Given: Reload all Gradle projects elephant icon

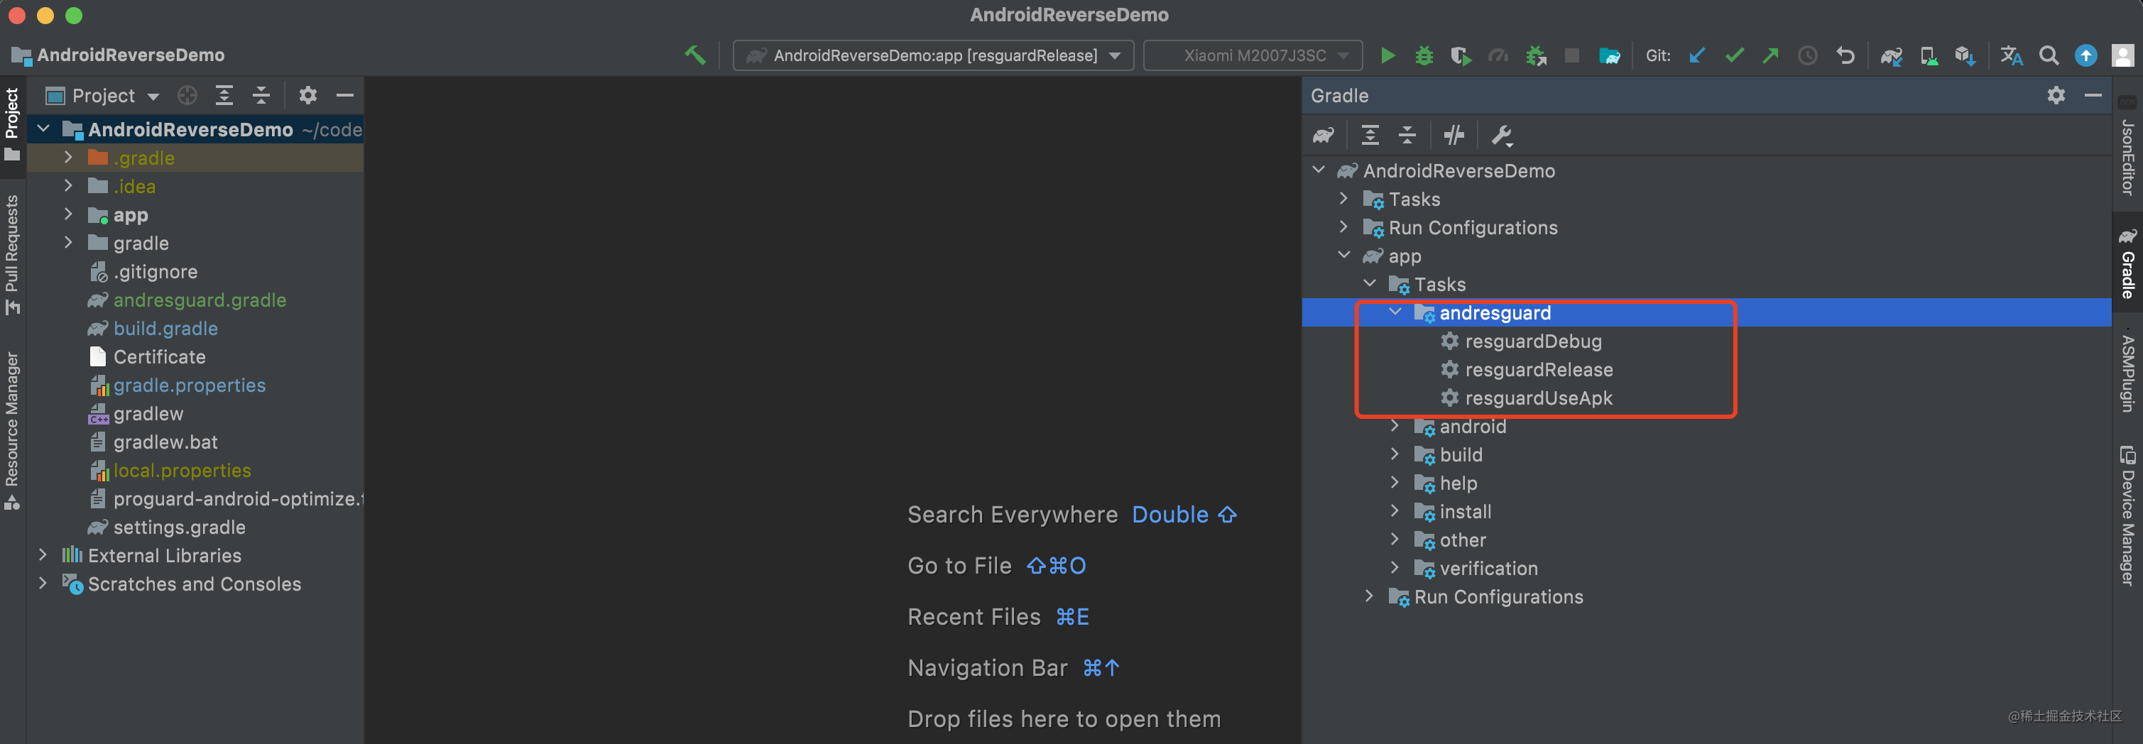Looking at the screenshot, I should point(1324,135).
